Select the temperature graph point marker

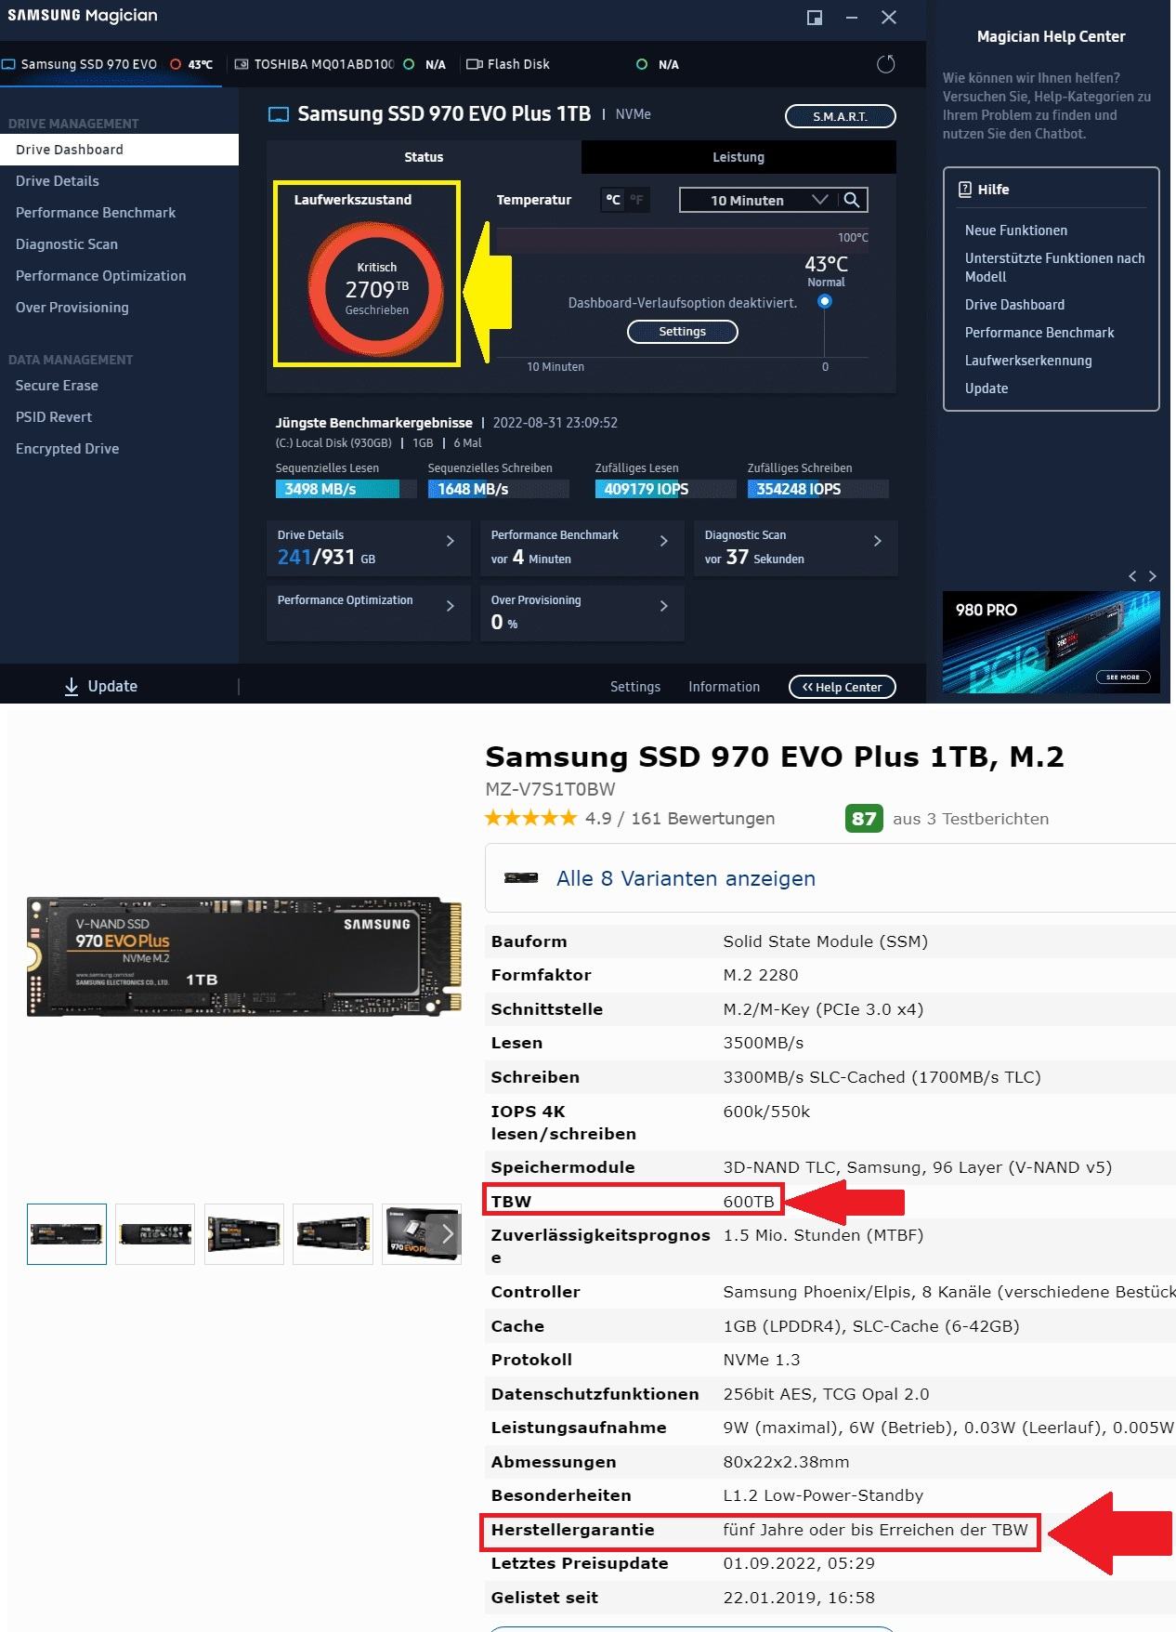(x=824, y=301)
